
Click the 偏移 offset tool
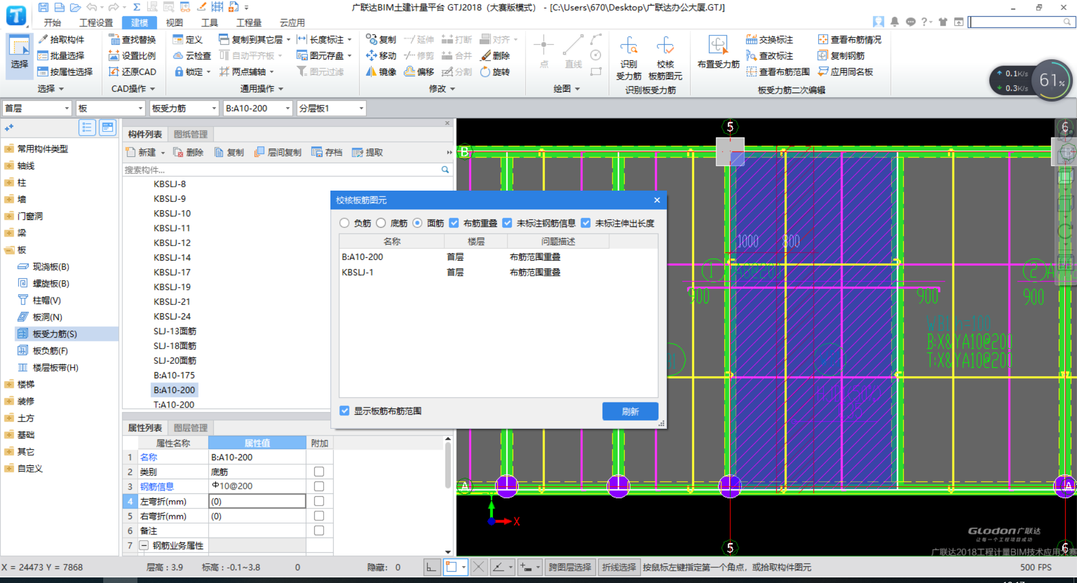click(x=419, y=72)
